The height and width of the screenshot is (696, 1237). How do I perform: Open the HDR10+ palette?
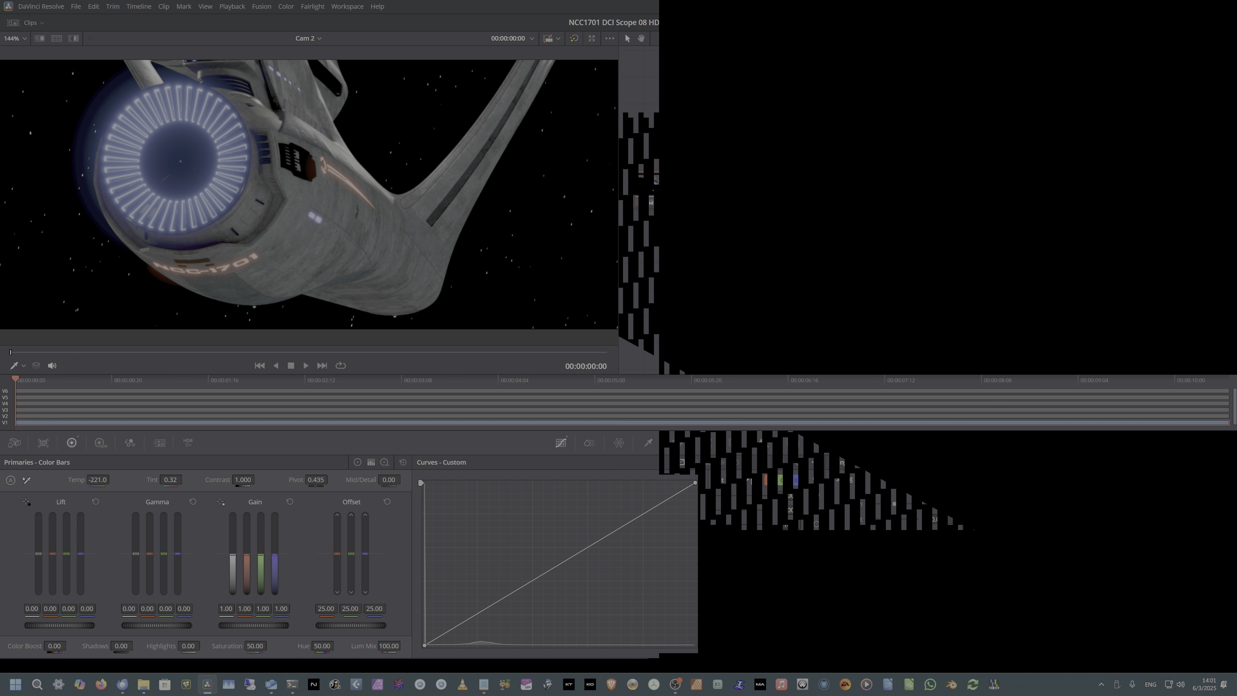click(x=188, y=442)
